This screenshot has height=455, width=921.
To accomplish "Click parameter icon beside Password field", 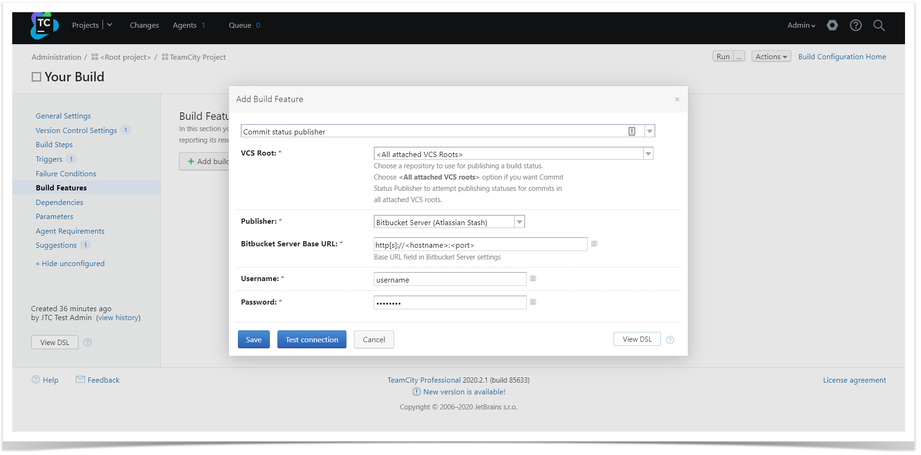I will pyautogui.click(x=533, y=302).
